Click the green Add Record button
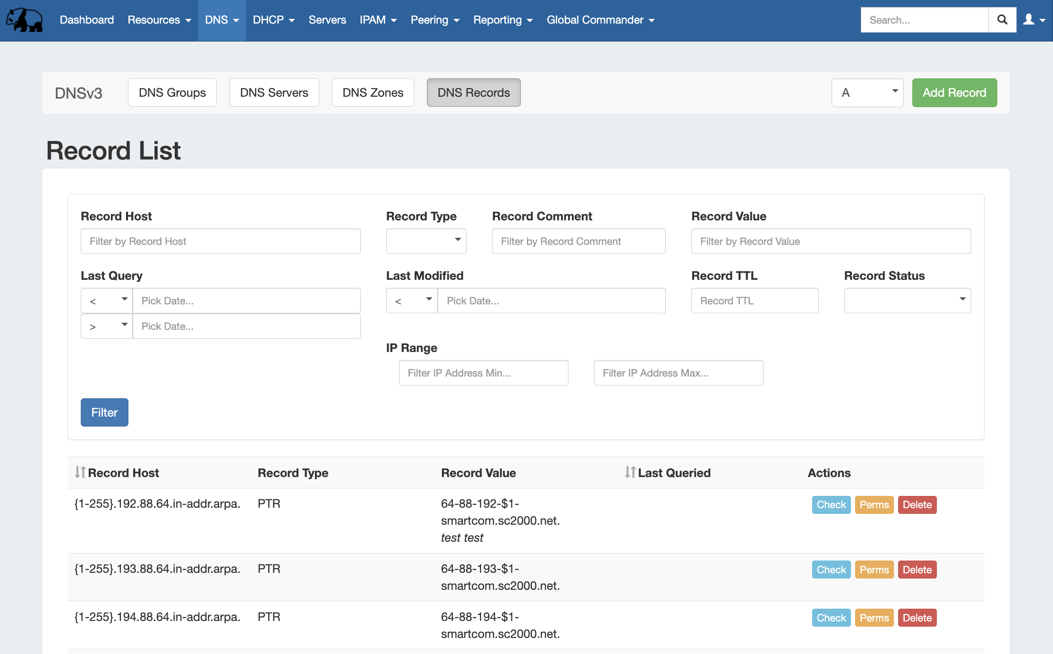 954,92
